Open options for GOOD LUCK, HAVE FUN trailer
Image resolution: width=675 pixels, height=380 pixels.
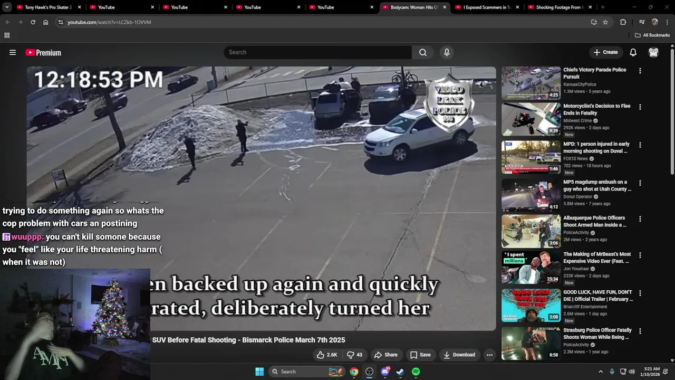click(640, 293)
